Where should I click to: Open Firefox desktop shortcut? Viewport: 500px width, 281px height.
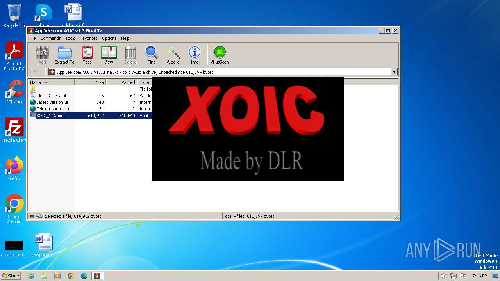click(14, 168)
